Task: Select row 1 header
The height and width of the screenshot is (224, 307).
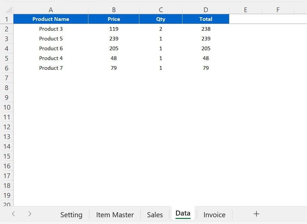Action: tap(7, 19)
